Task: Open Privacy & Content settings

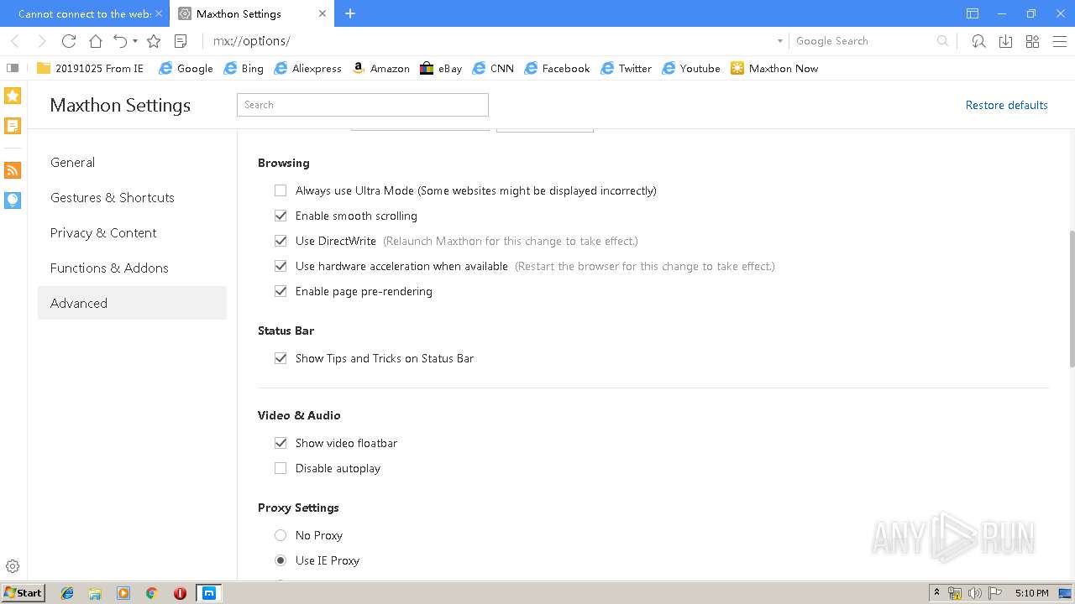Action: pyautogui.click(x=132, y=233)
